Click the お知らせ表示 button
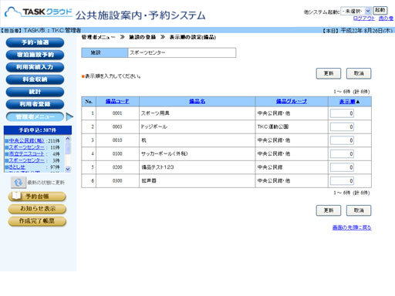395x296 pixels. click(37, 209)
